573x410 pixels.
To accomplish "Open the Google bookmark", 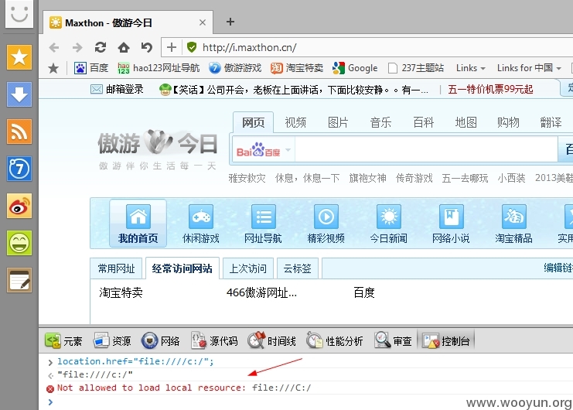I will [355, 68].
